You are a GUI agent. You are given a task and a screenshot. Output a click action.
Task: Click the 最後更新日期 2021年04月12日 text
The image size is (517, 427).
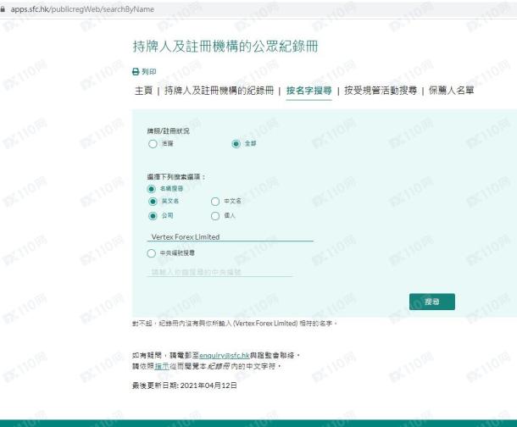click(x=184, y=385)
